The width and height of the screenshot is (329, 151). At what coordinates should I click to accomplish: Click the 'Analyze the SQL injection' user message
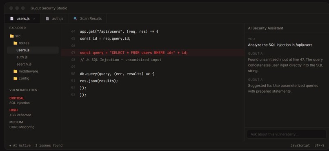tap(280, 45)
